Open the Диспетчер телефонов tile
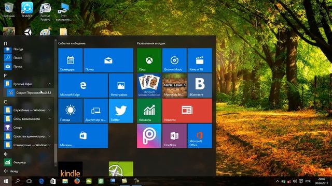This screenshot has width=332, height=186. (95, 111)
